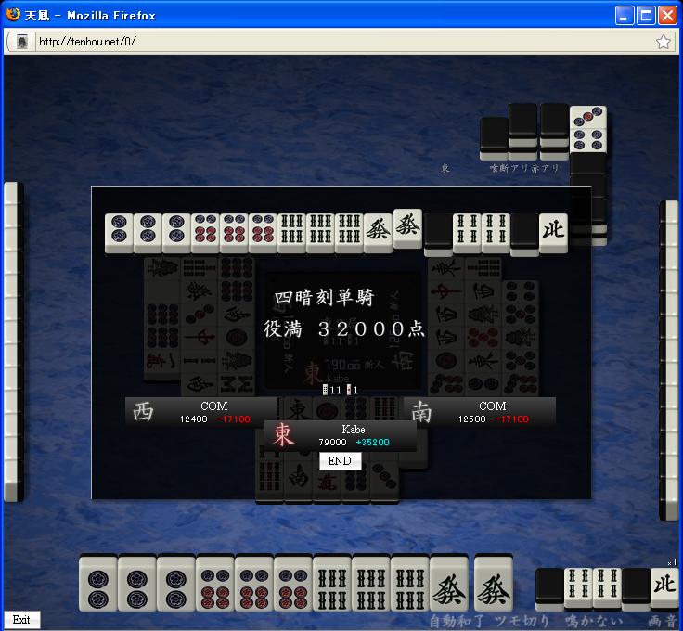The height and width of the screenshot is (631, 683).
Task: Select the 7-pin dora indicator on the dead wall
Action: [588, 129]
